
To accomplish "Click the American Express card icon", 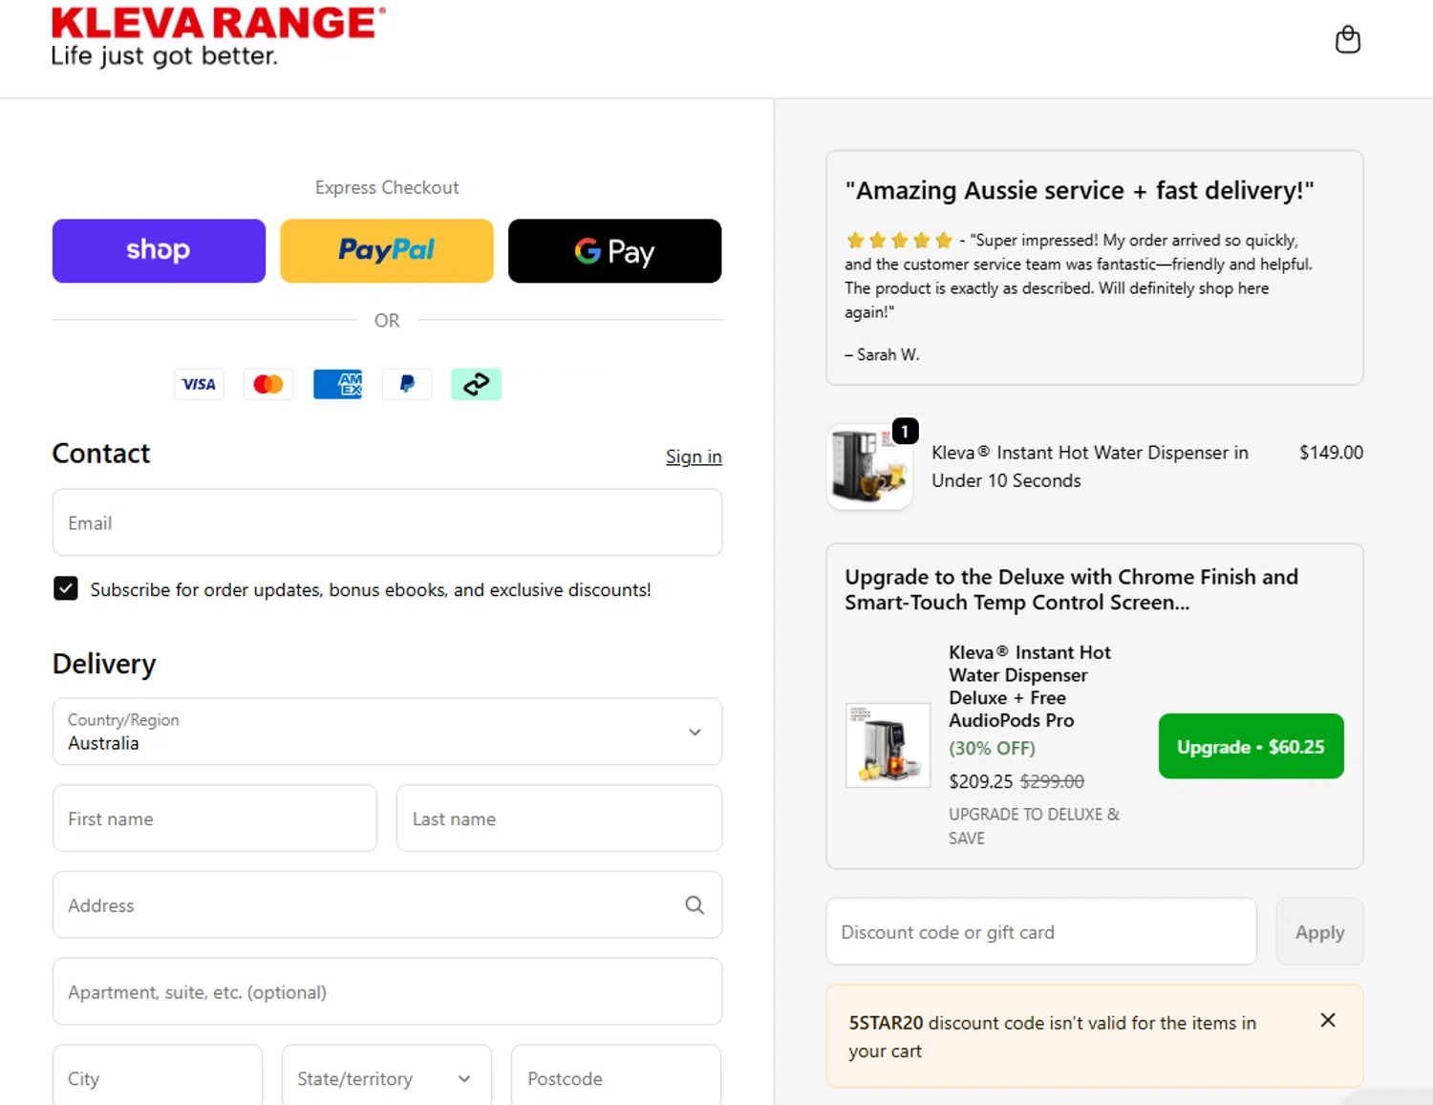I will pos(338,384).
